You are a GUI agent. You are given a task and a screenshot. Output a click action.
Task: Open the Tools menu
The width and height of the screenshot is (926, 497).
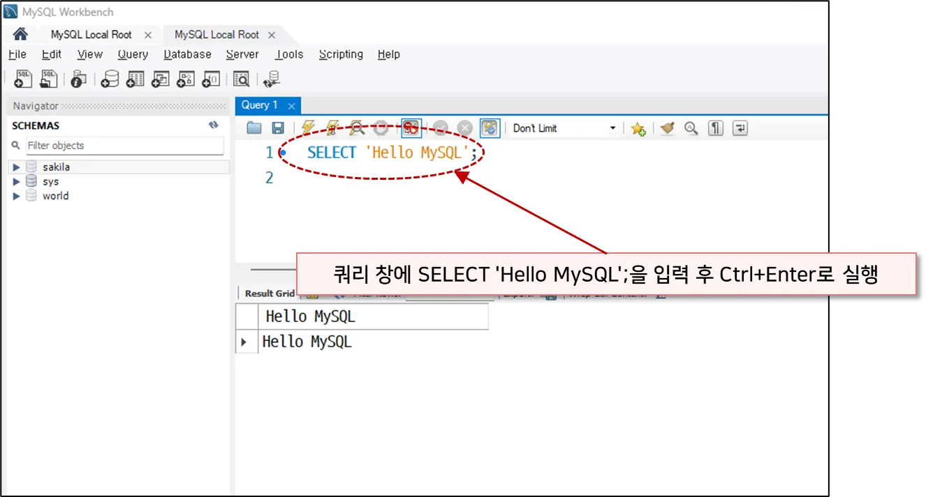point(289,54)
